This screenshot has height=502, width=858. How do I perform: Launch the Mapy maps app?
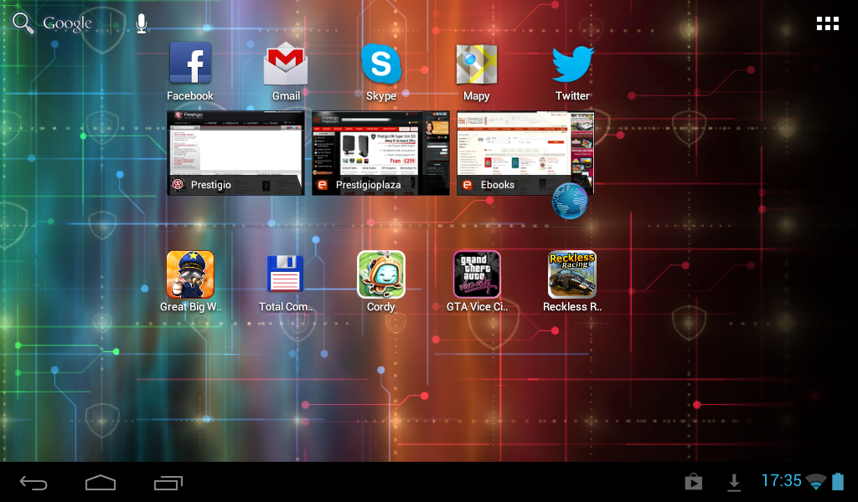(x=476, y=65)
